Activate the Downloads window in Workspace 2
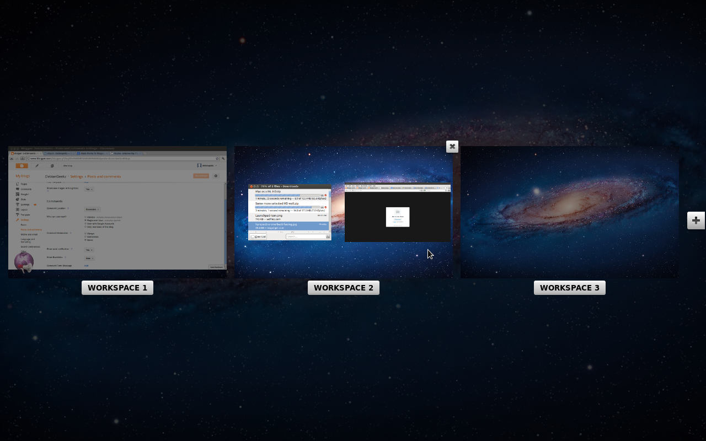 [290, 212]
